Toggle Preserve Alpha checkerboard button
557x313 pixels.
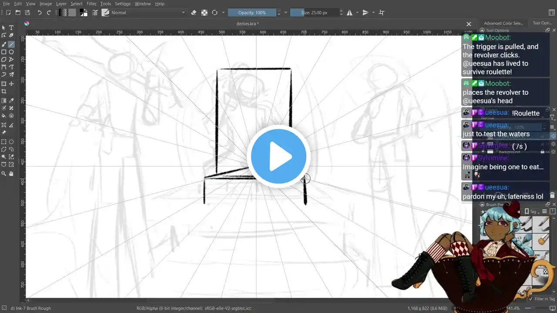tap(204, 13)
